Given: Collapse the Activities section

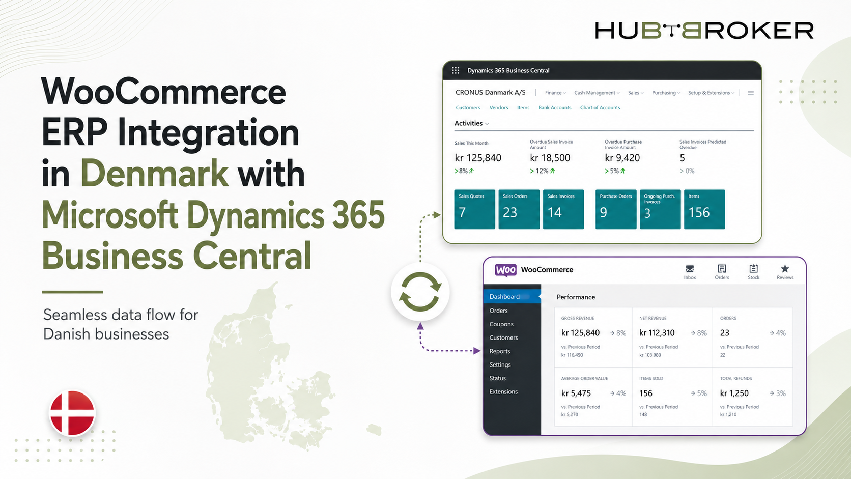Looking at the screenshot, I should pyautogui.click(x=472, y=123).
